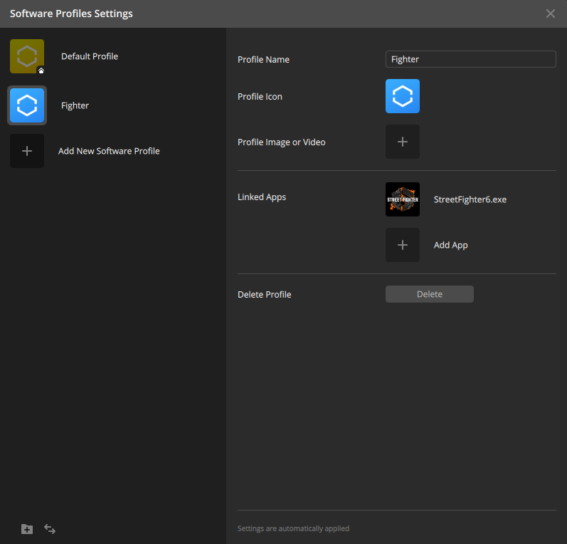The height and width of the screenshot is (544, 567).
Task: Select the Fighter profile name in list
Action: [x=75, y=105]
